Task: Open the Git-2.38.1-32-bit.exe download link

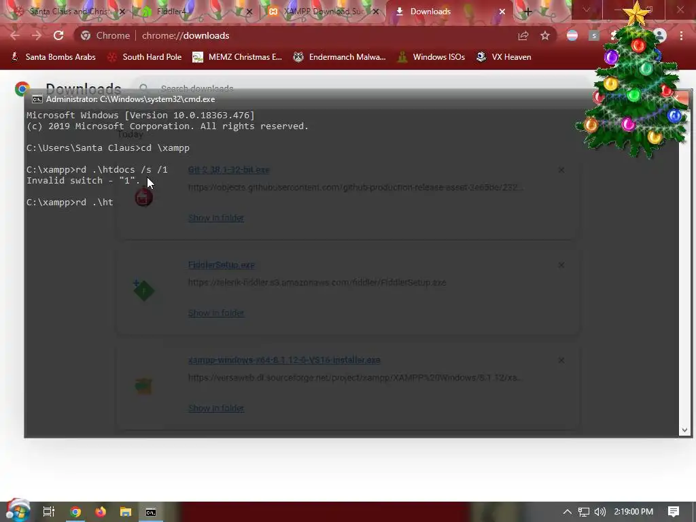Action: pyautogui.click(x=228, y=169)
